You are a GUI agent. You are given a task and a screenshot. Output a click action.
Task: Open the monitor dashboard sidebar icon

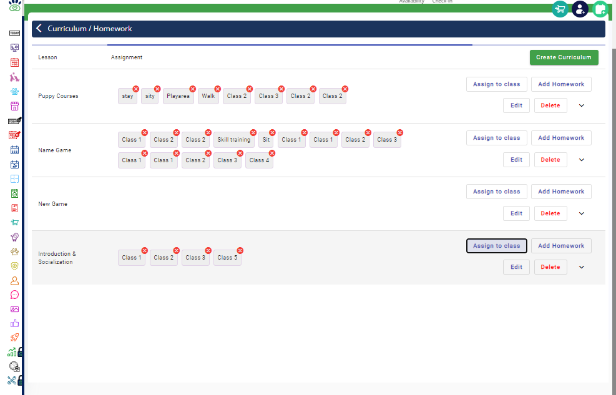tap(14, 47)
